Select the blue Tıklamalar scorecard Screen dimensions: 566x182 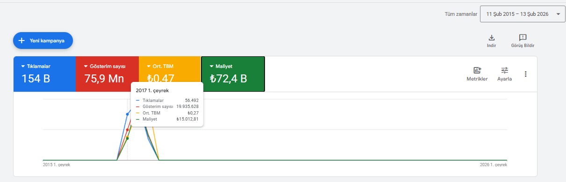(x=44, y=74)
